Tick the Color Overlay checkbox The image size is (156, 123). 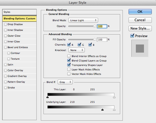[5, 70]
